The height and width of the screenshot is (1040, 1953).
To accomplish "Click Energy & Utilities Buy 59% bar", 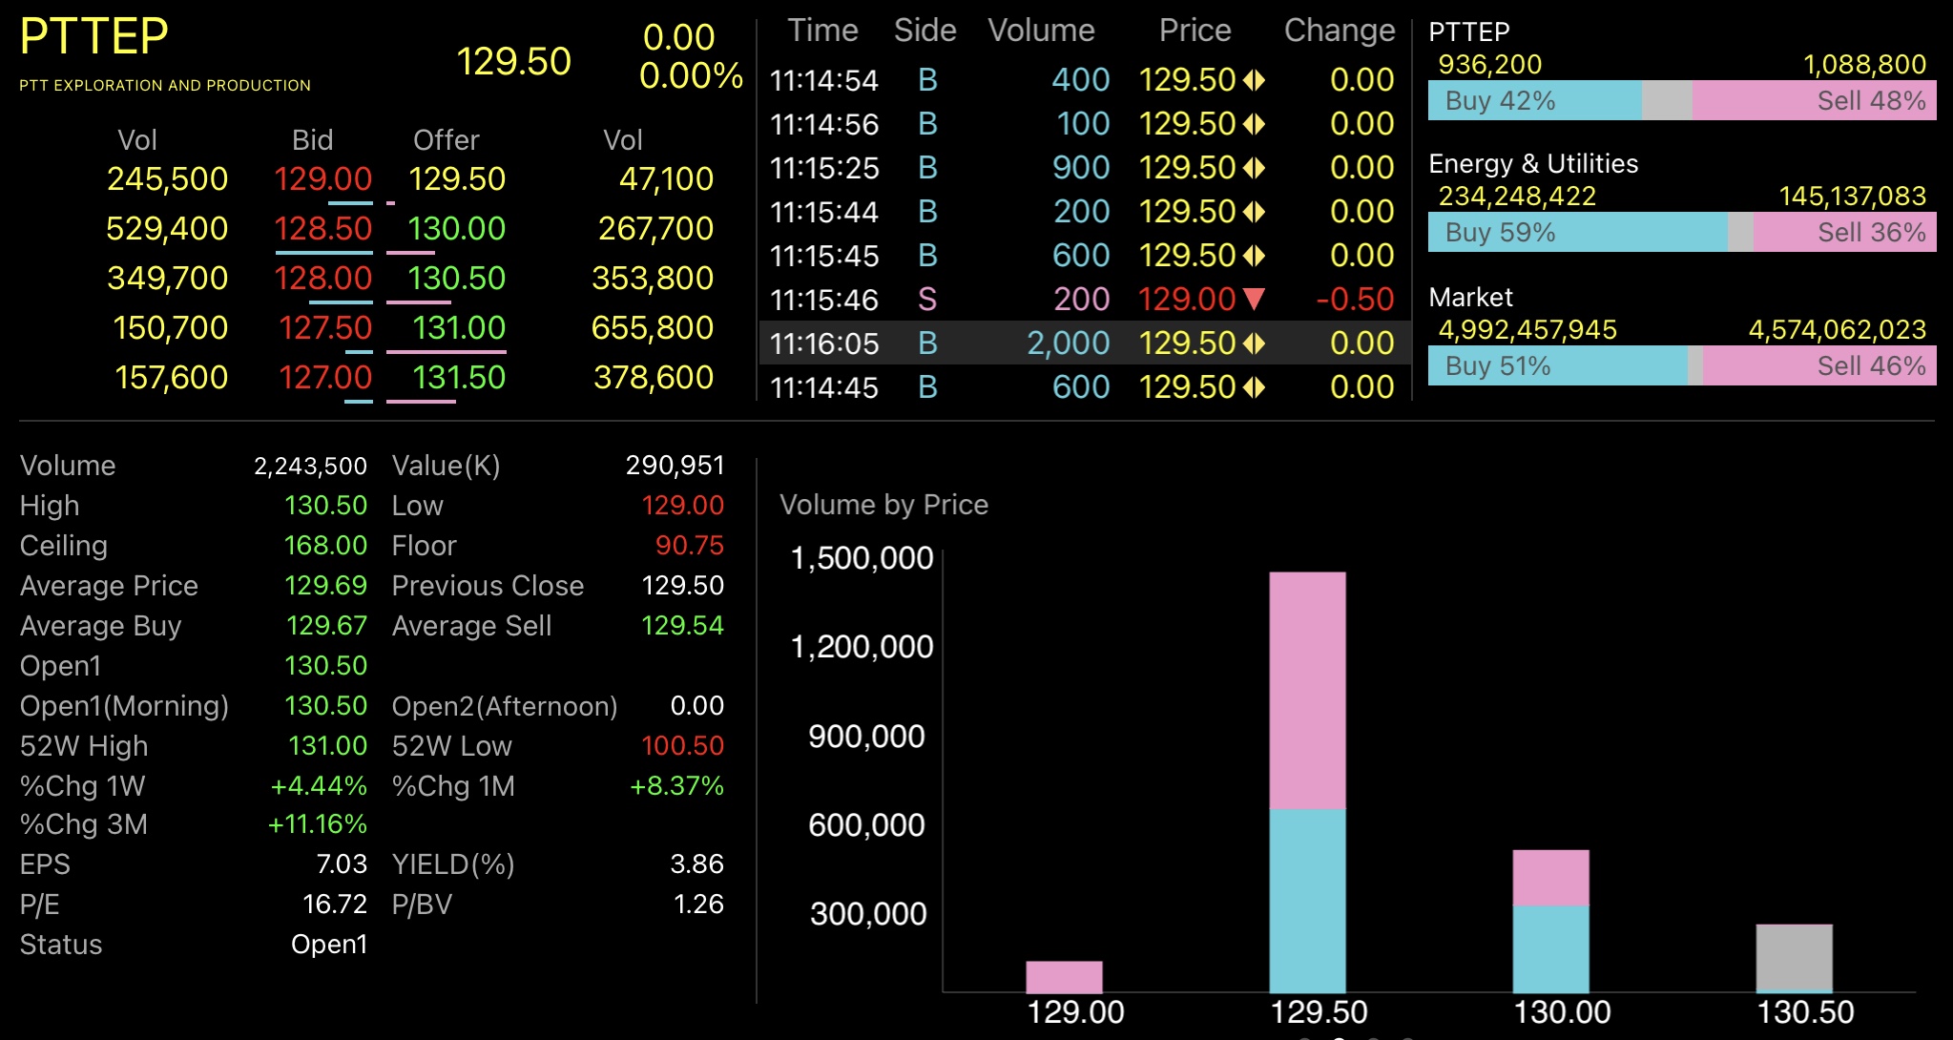I will 1577,233.
